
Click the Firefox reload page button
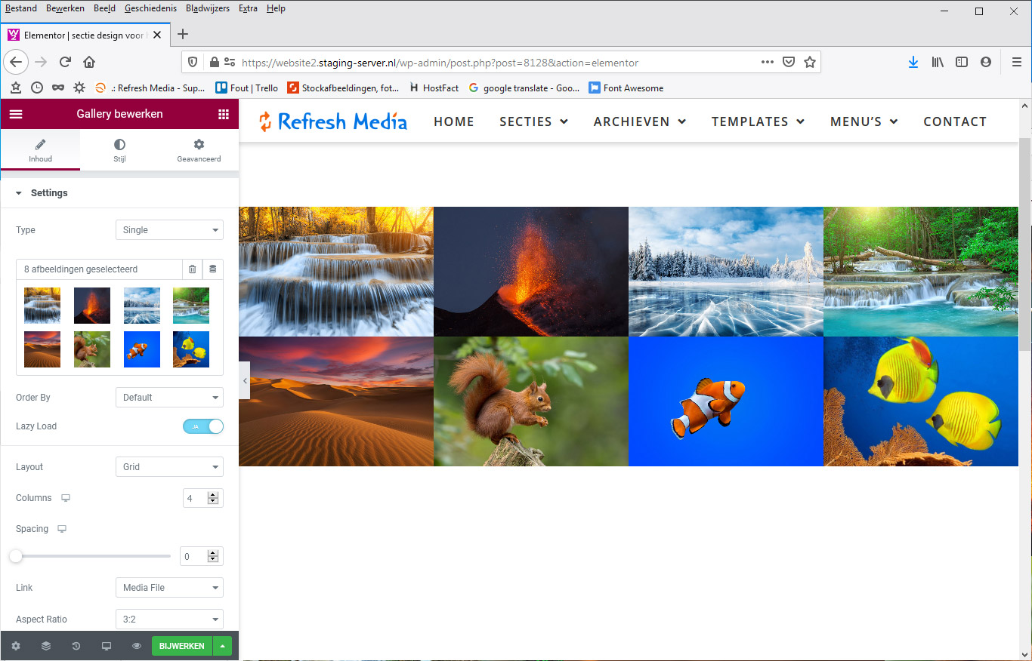(x=66, y=63)
